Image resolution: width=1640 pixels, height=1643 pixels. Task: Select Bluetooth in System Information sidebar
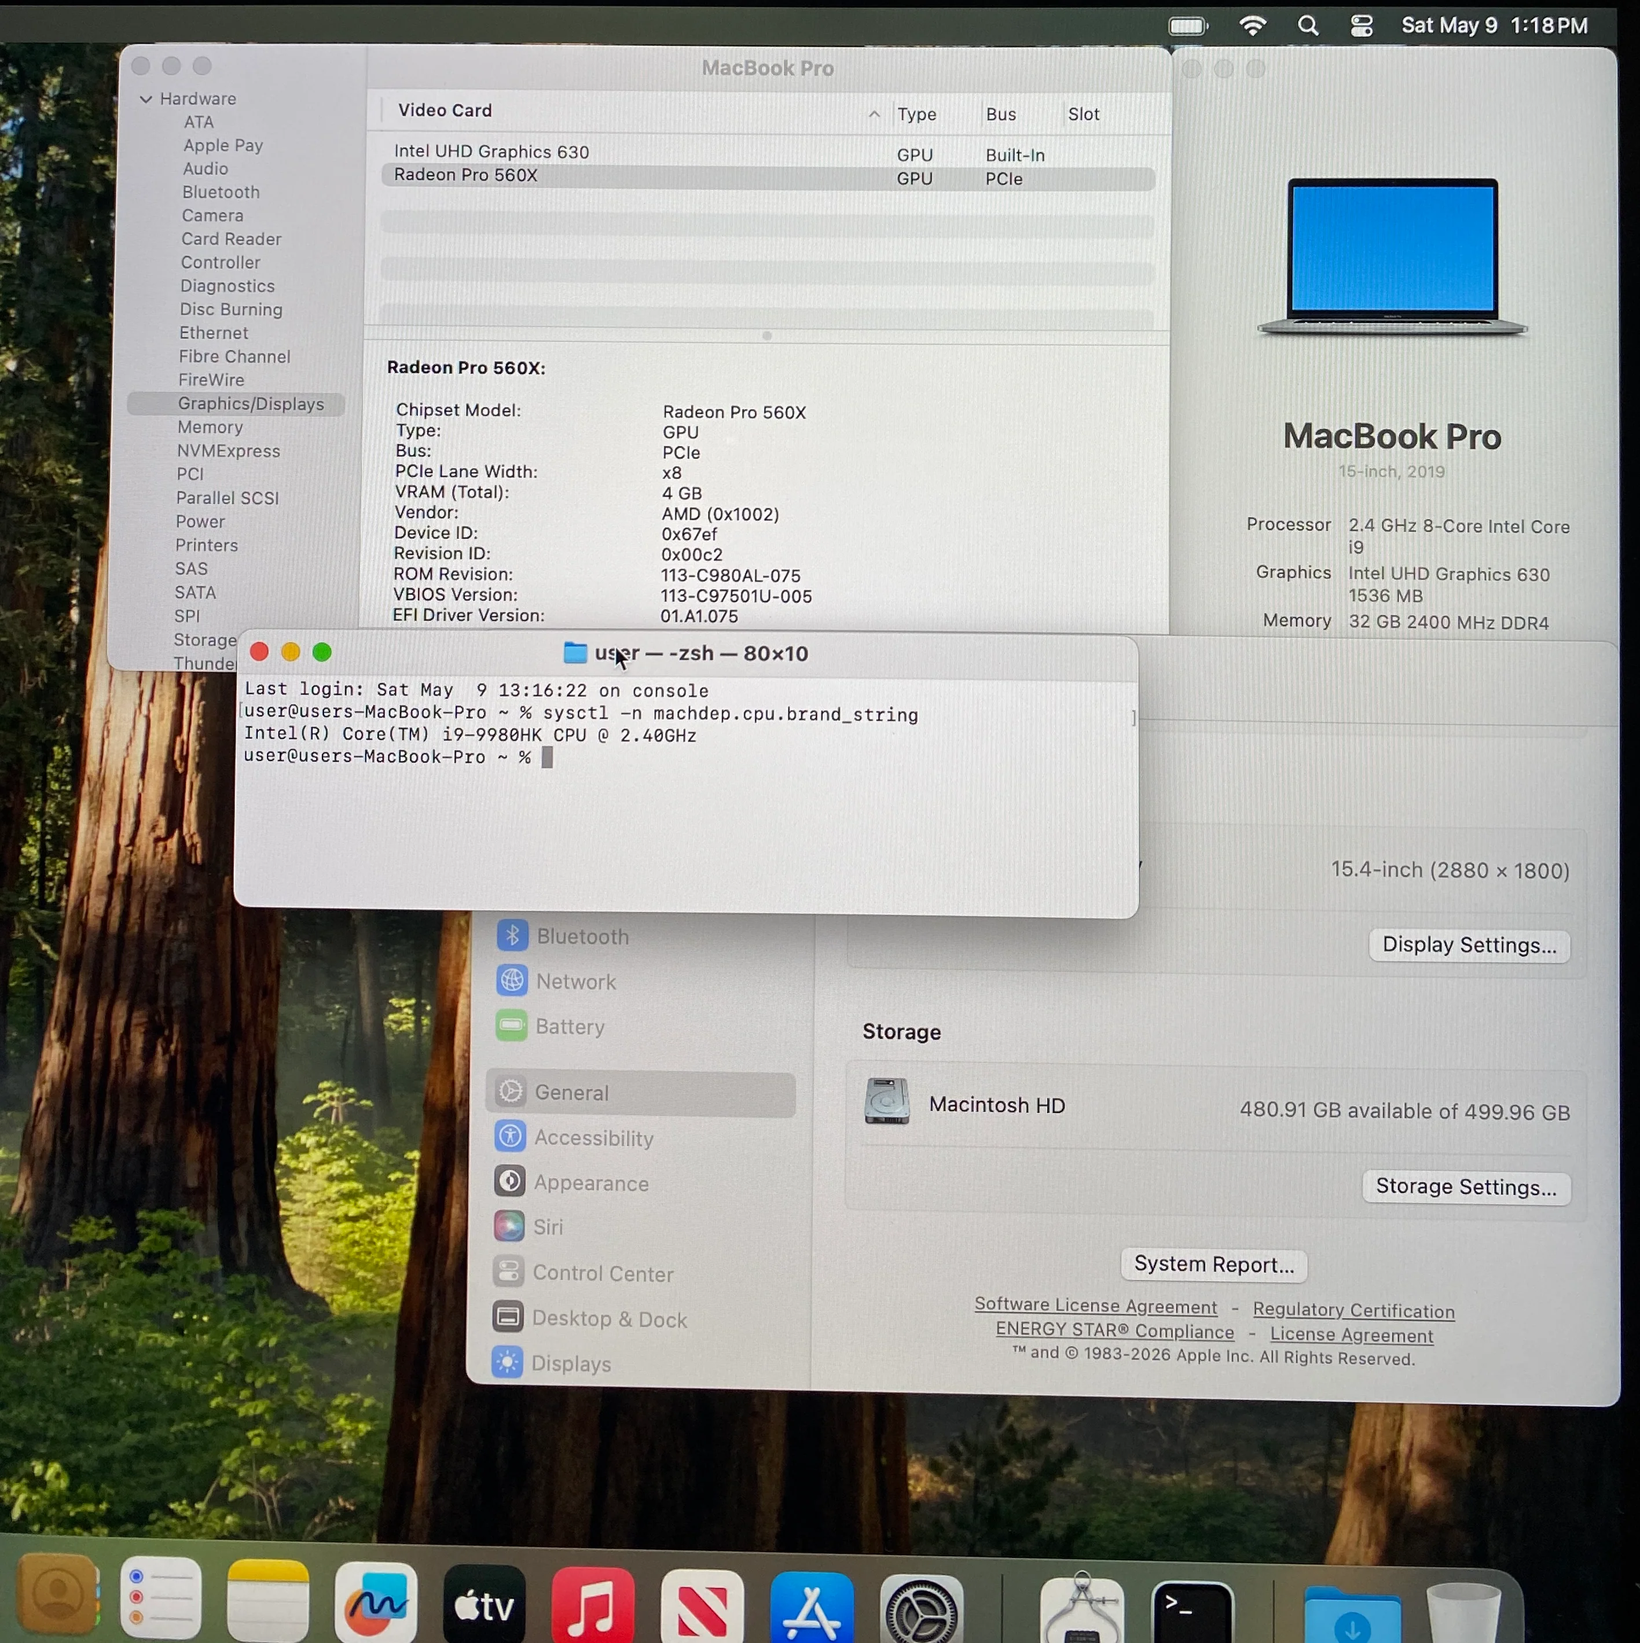click(221, 192)
